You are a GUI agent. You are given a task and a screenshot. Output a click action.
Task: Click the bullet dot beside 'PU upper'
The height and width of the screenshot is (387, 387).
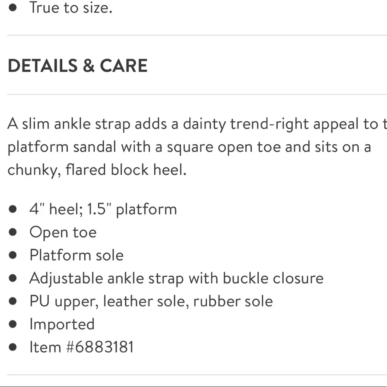13,301
